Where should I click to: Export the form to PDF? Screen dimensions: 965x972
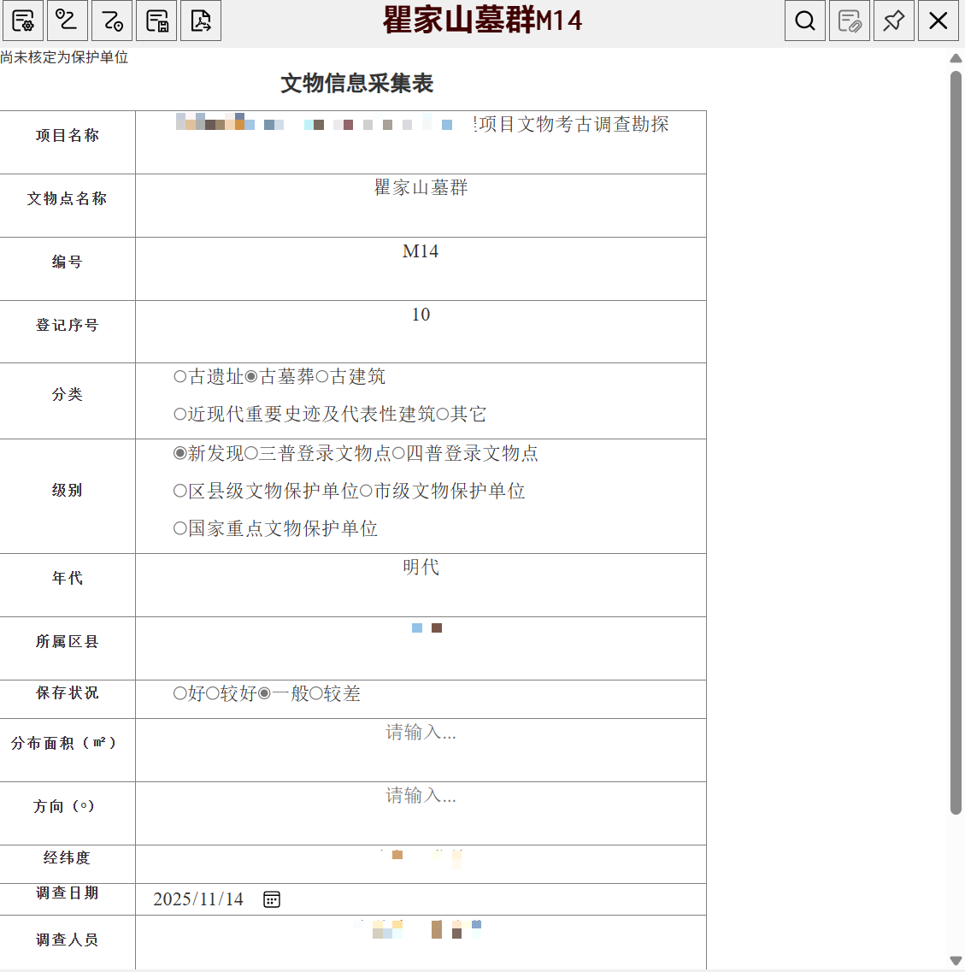[x=201, y=21]
